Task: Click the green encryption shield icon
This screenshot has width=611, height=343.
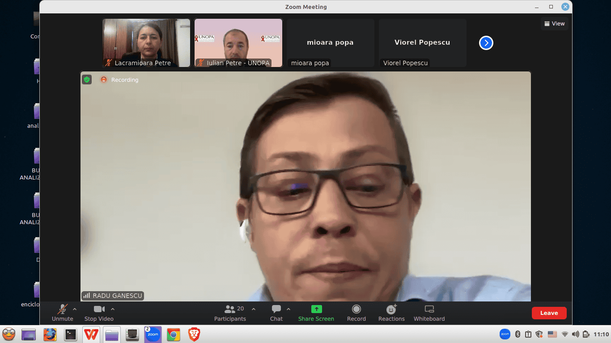Action: tap(87, 79)
